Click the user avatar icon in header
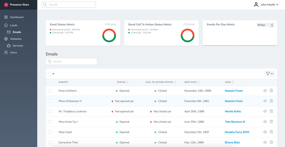 256,5
